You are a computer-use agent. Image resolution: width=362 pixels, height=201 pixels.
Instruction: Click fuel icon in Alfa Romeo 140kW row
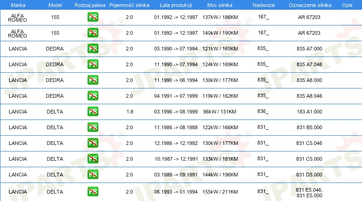click(93, 33)
